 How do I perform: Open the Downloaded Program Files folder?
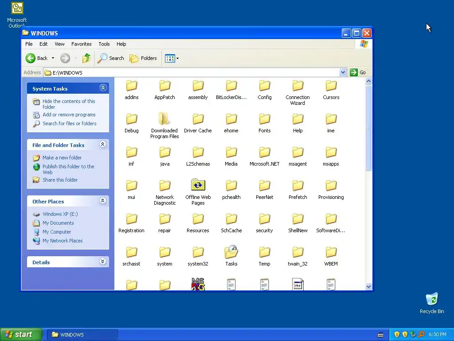(164, 119)
